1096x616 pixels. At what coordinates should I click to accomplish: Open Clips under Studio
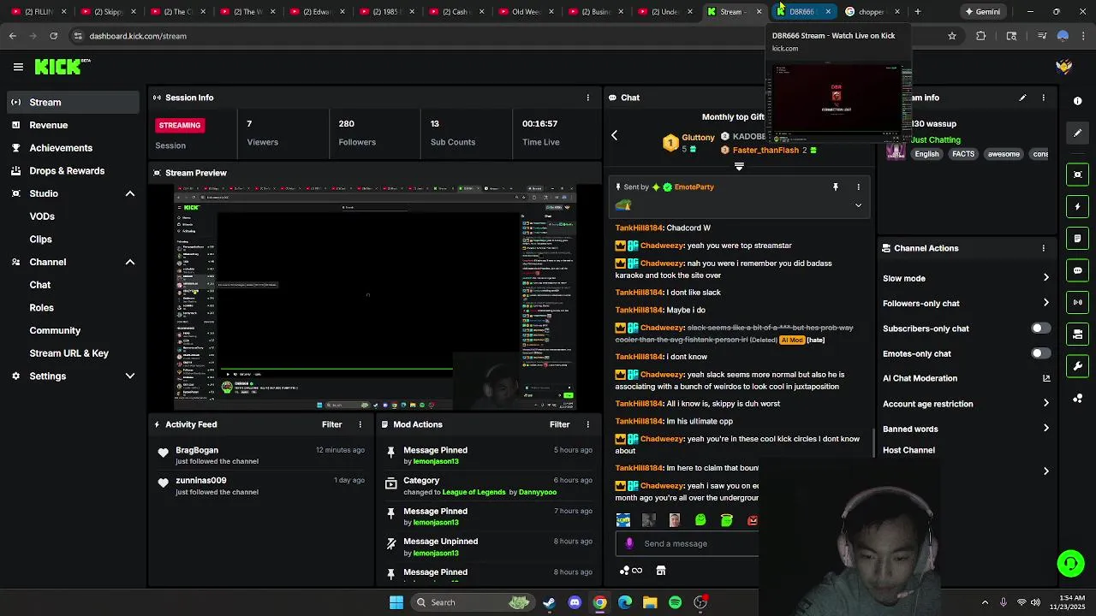[40, 240]
